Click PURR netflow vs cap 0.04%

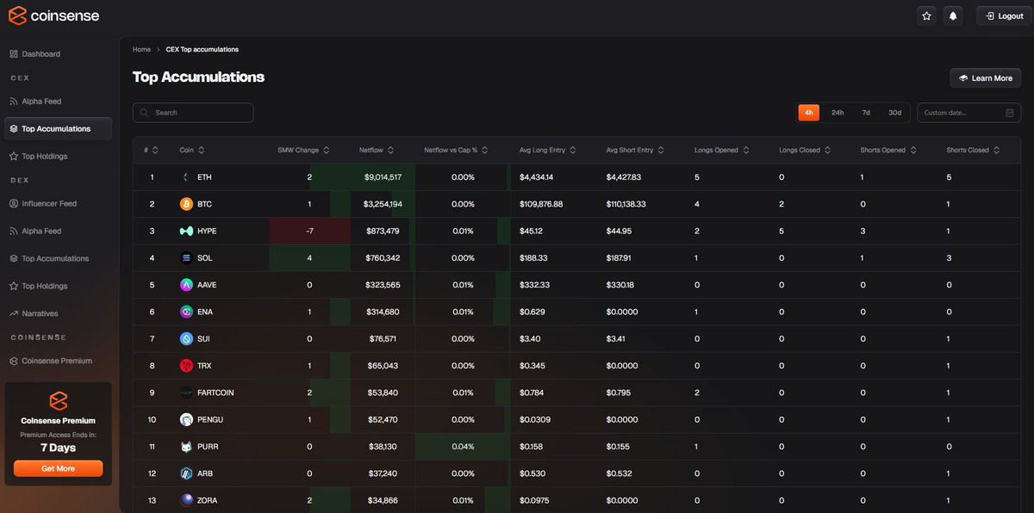pos(463,447)
